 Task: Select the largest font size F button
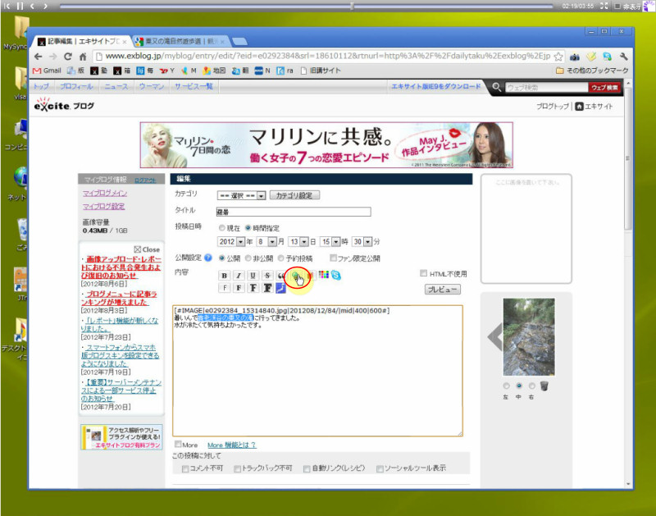(267, 288)
